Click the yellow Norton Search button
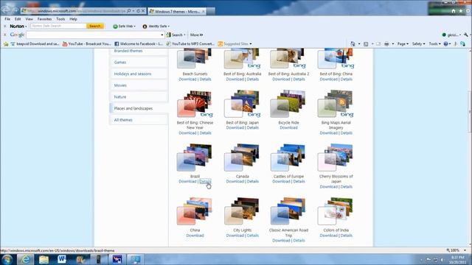 point(95,26)
